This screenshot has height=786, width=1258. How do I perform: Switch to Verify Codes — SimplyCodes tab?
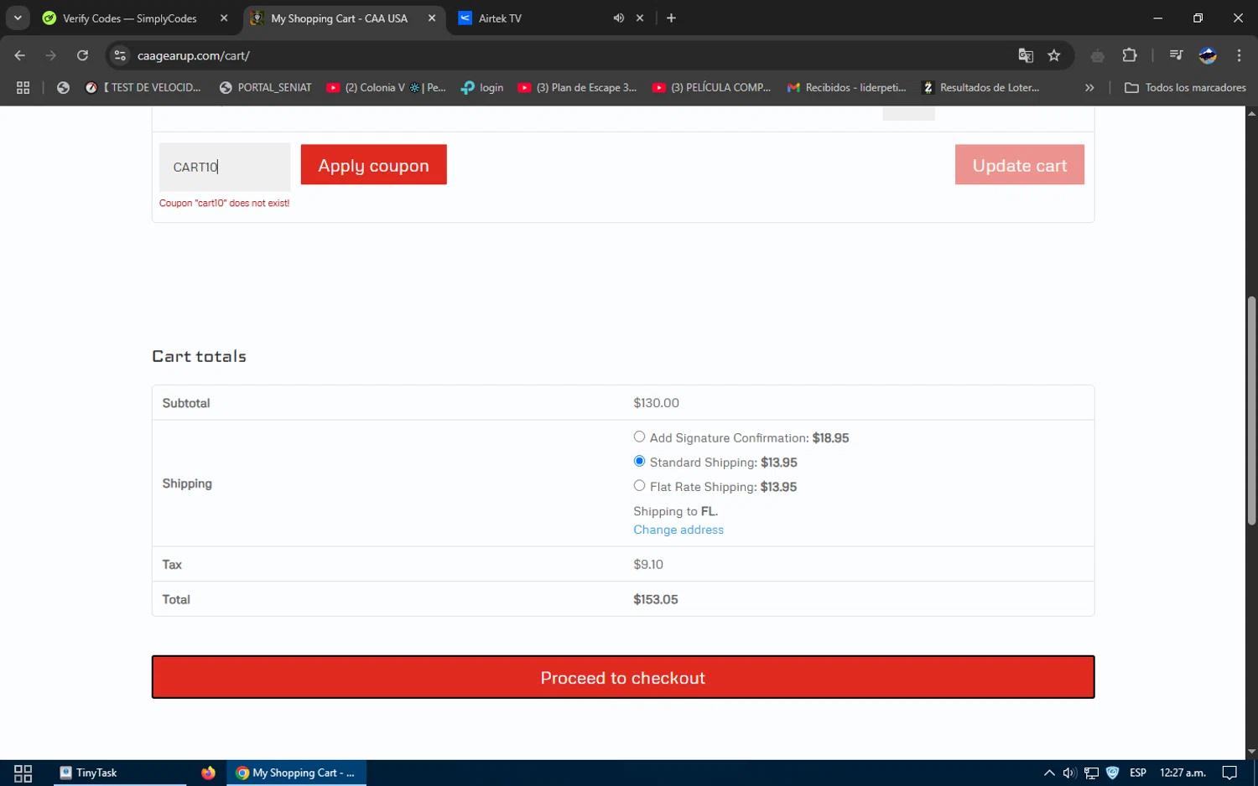[x=130, y=18]
